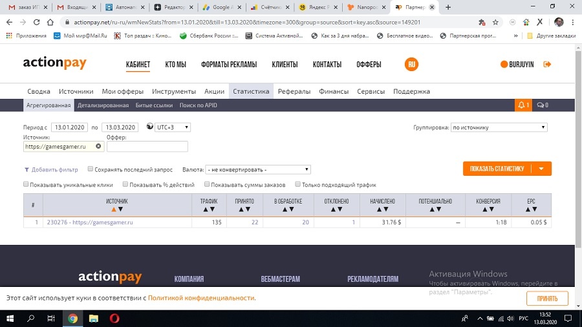The image size is (582, 327).
Task: Open the bell notifications icon
Action: [523, 105]
